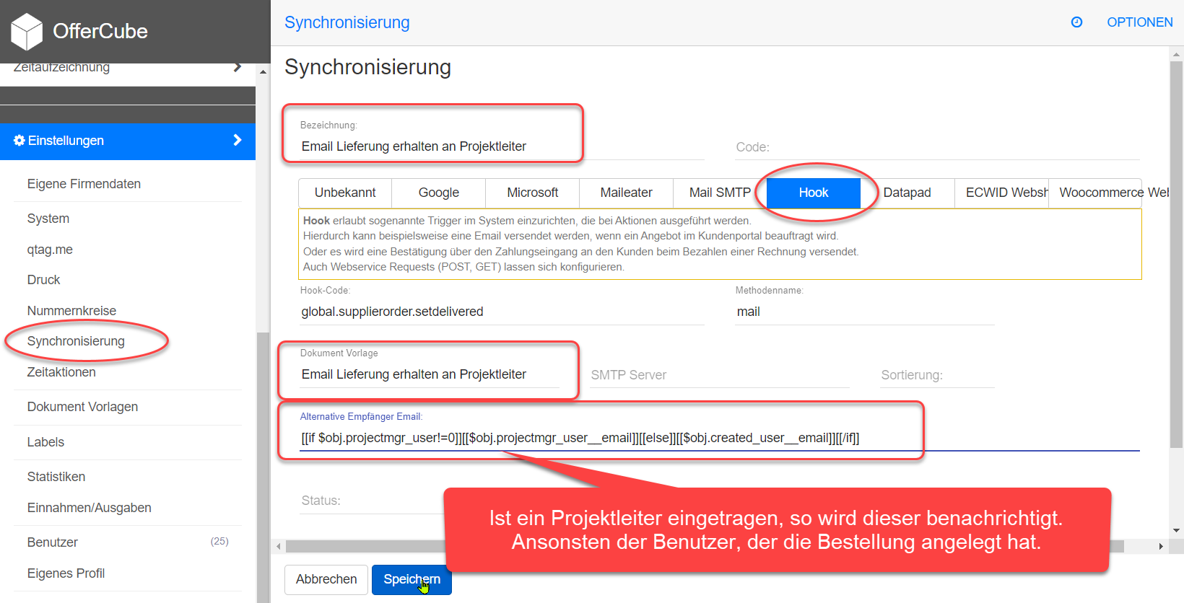This screenshot has height=603, width=1184.
Task: Select the Google sync type tab
Action: [x=439, y=193]
